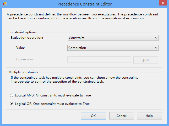Click the Multiple constraints group heading
Image resolution: width=169 pixels, height=126 pixels.
23,72
